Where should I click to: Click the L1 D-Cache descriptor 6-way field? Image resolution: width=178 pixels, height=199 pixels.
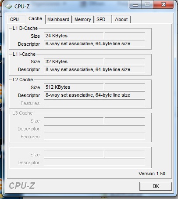click(94, 43)
